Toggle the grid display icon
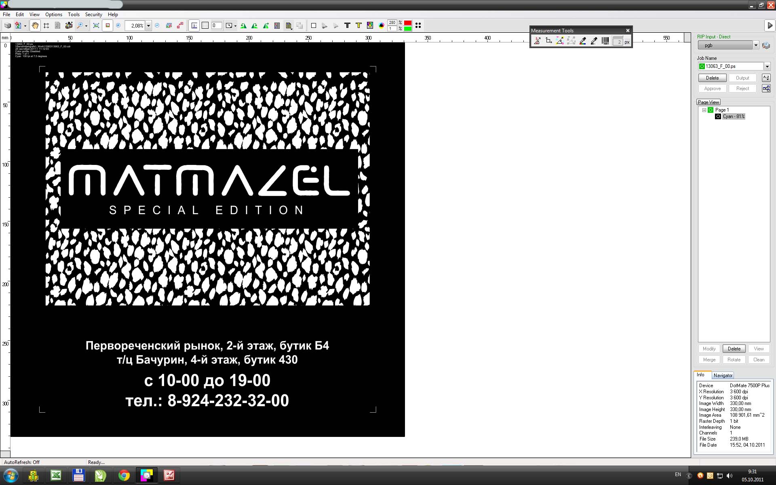The width and height of the screenshot is (776, 485). tap(205, 25)
